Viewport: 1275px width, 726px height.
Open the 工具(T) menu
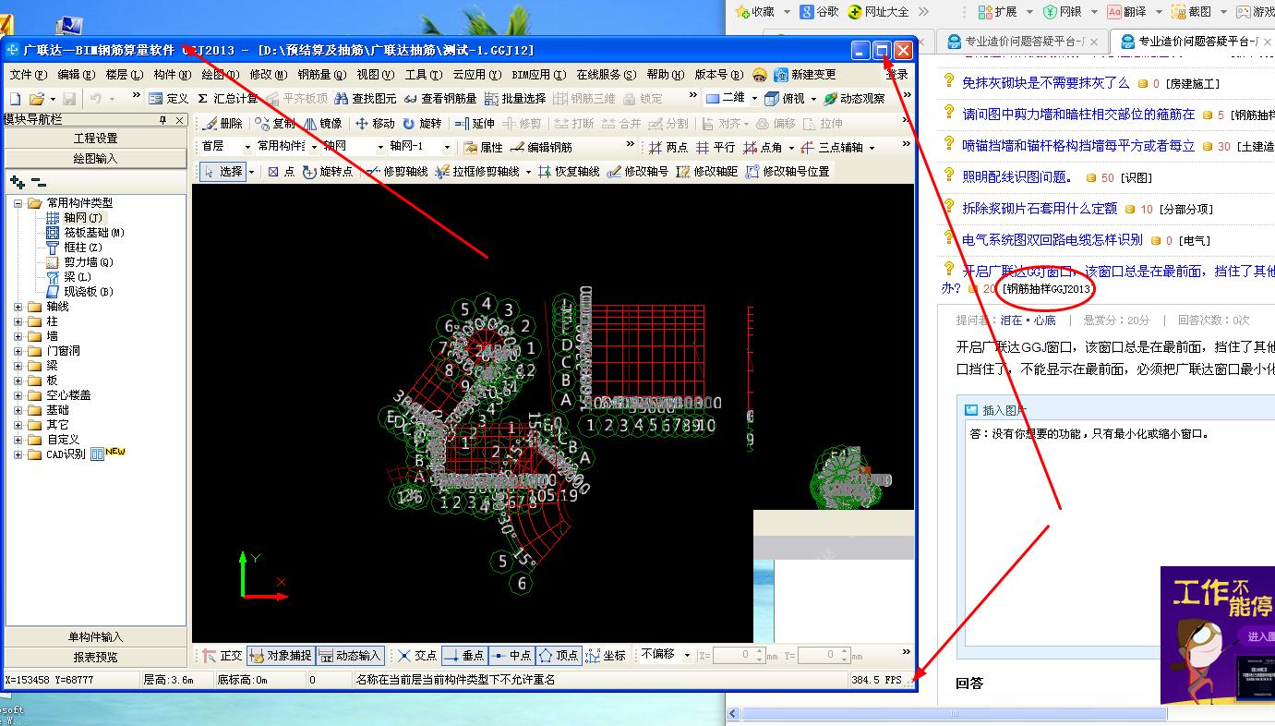pyautogui.click(x=423, y=74)
